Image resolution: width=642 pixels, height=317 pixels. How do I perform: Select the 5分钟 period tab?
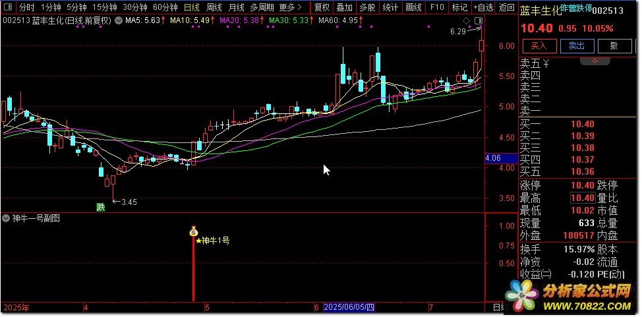[x=76, y=7]
